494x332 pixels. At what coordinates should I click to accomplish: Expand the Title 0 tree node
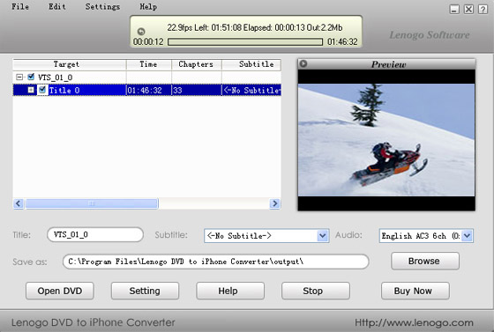click(31, 90)
